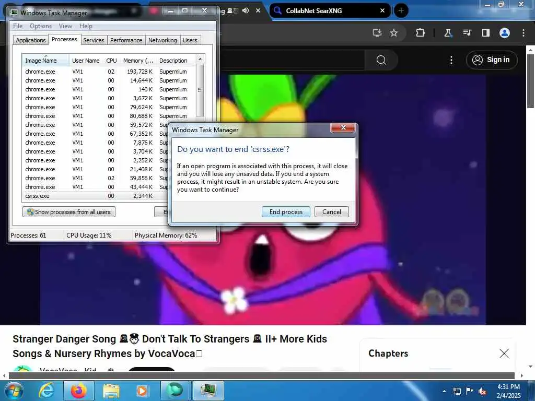Open YouTube settings three-dot menu
This screenshot has height=401, width=535.
click(451, 60)
